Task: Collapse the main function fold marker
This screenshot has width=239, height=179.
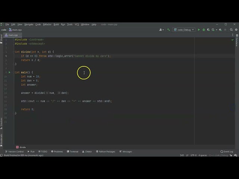Action: coord(14,72)
